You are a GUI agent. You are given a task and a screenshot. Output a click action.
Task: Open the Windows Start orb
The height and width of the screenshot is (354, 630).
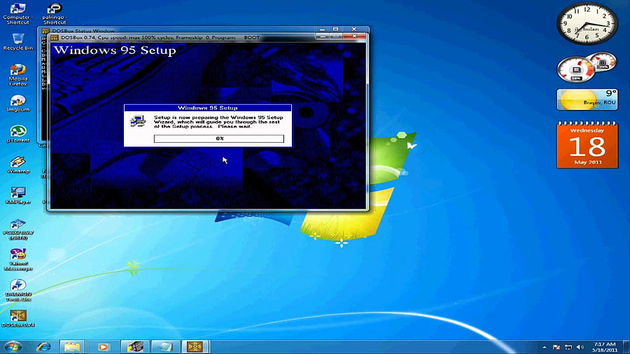tap(13, 346)
